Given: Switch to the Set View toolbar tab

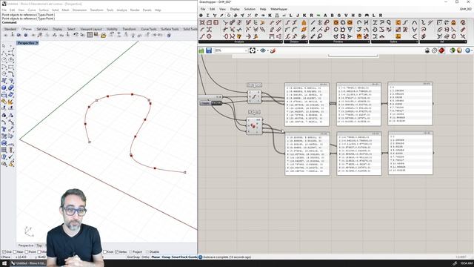Looking at the screenshot, I should point(42,29).
